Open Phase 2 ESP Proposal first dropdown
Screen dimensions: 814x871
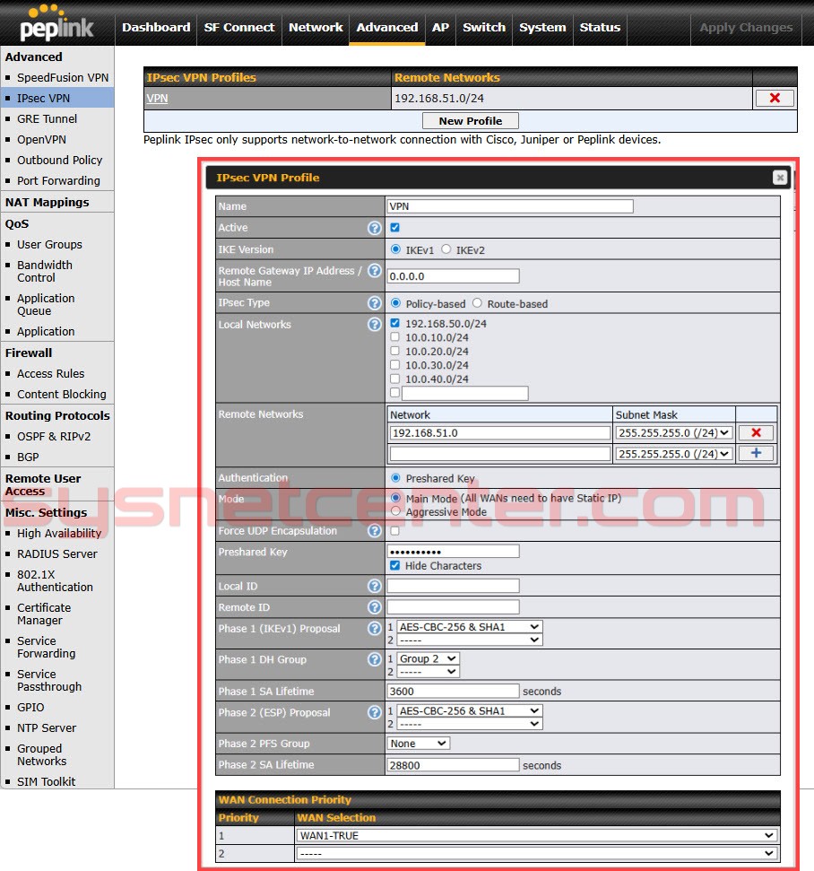pos(469,710)
